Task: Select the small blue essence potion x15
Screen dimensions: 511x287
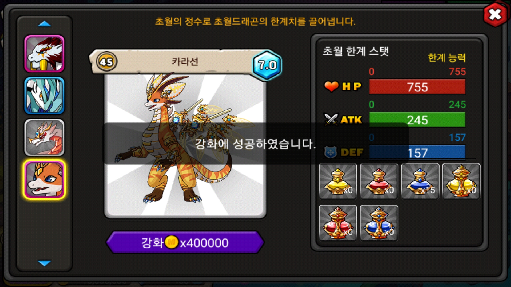Action: 420,181
